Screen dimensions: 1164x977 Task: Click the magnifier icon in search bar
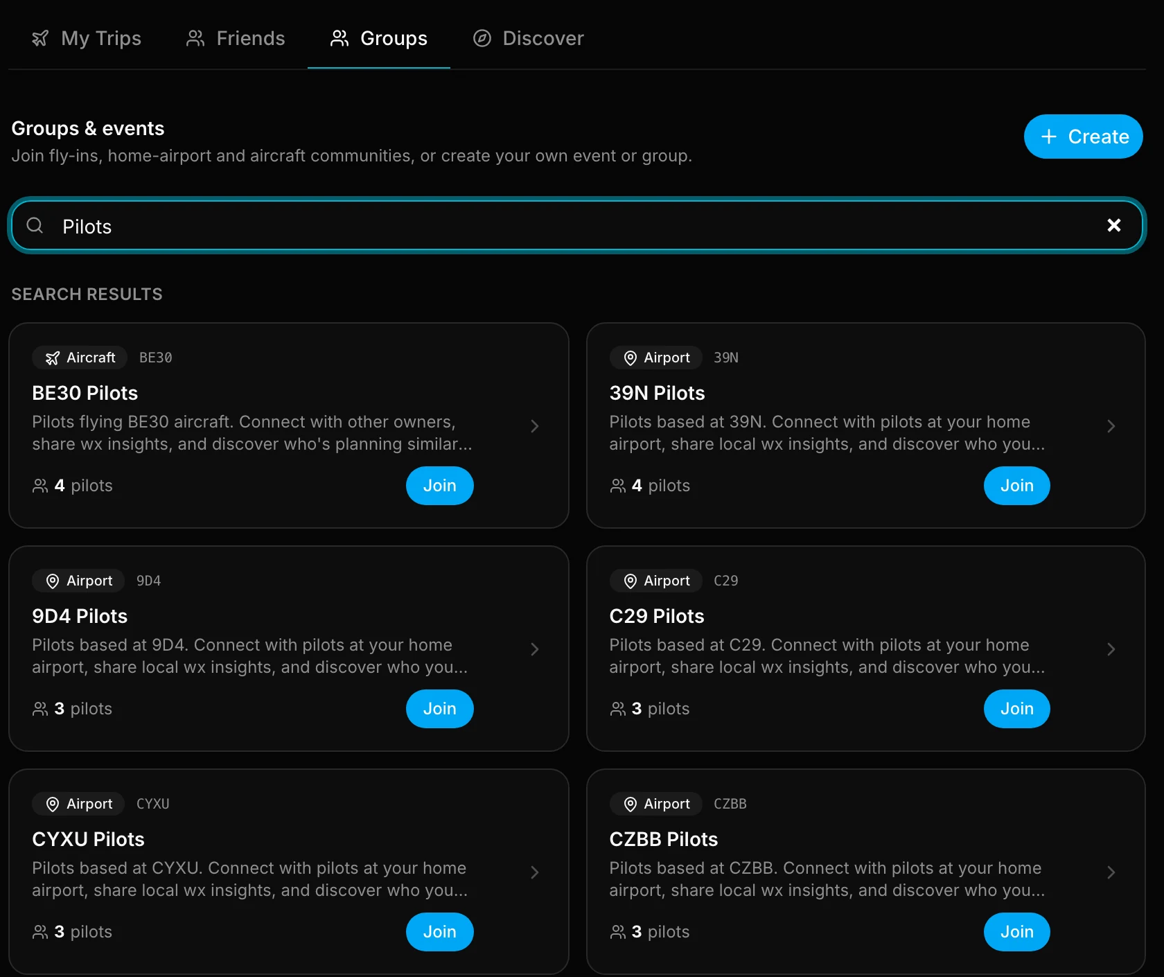[x=35, y=225]
